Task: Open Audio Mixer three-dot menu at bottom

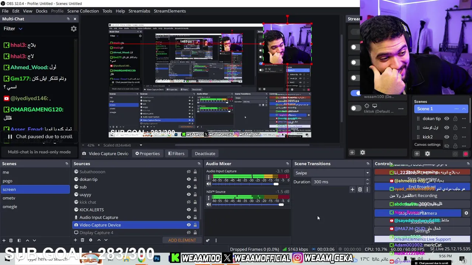Action: point(216,240)
